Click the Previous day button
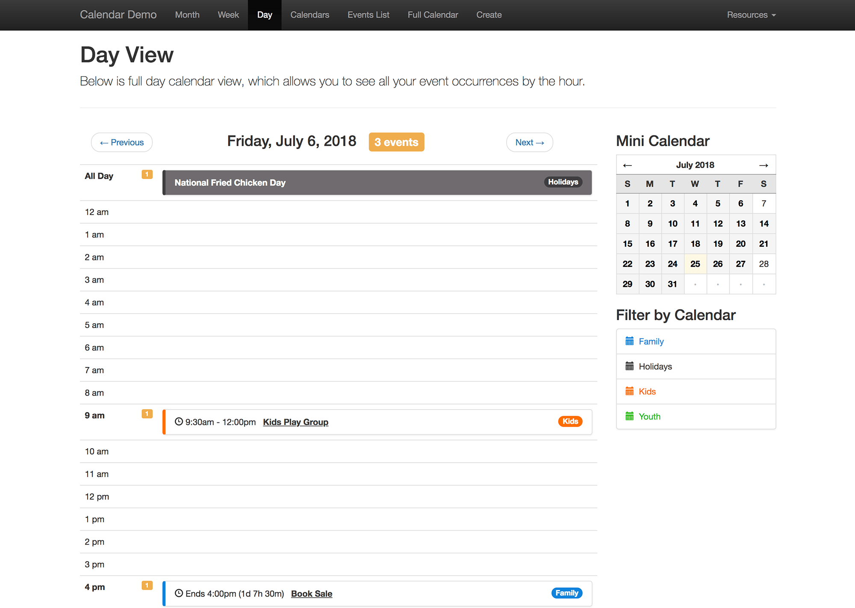The width and height of the screenshot is (855, 608). 121,142
